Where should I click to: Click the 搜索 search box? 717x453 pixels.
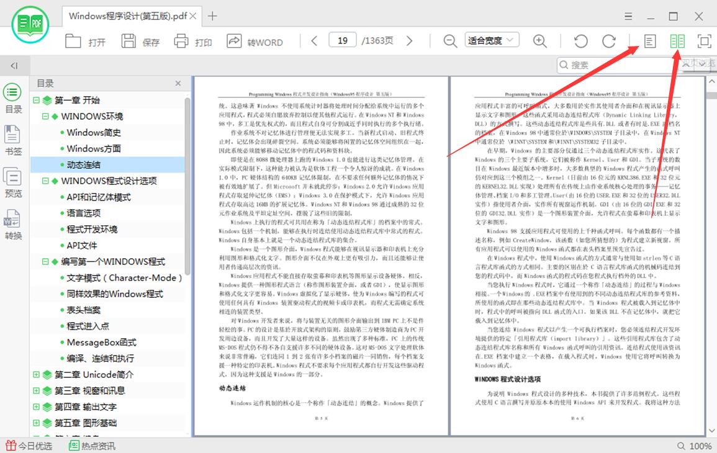coord(618,65)
